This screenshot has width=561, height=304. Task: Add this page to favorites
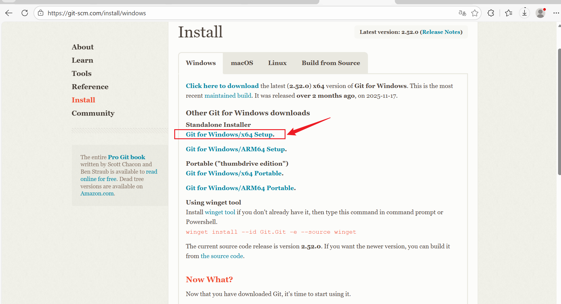[x=474, y=13]
